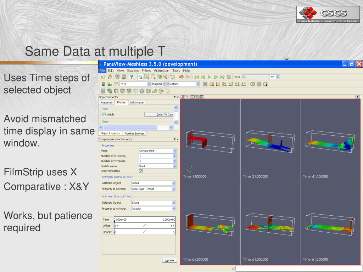
Task: Click the Open file folder icon
Action: pyautogui.click(x=103, y=77)
